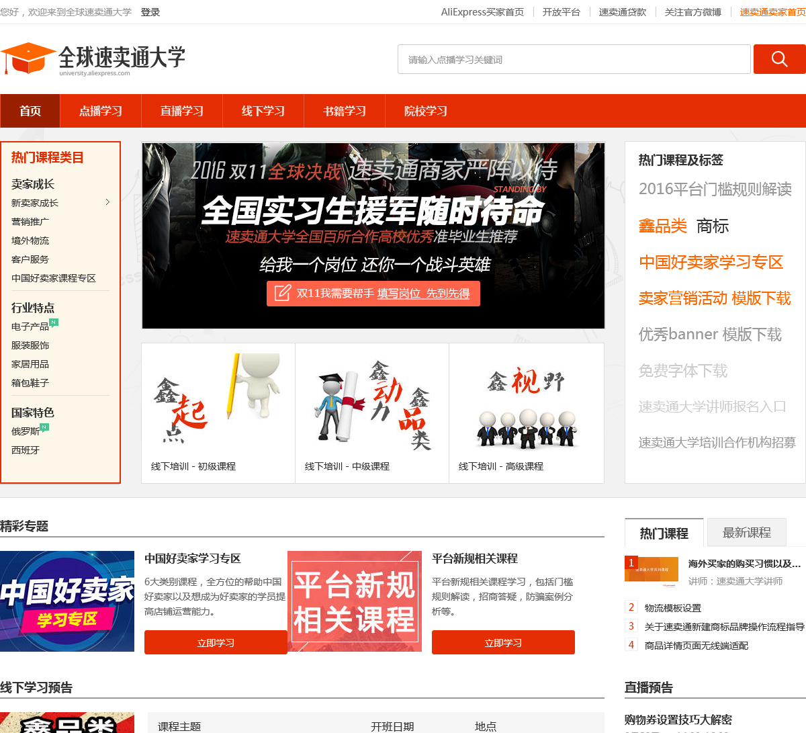Click tag 免费字体下载

pos(683,371)
